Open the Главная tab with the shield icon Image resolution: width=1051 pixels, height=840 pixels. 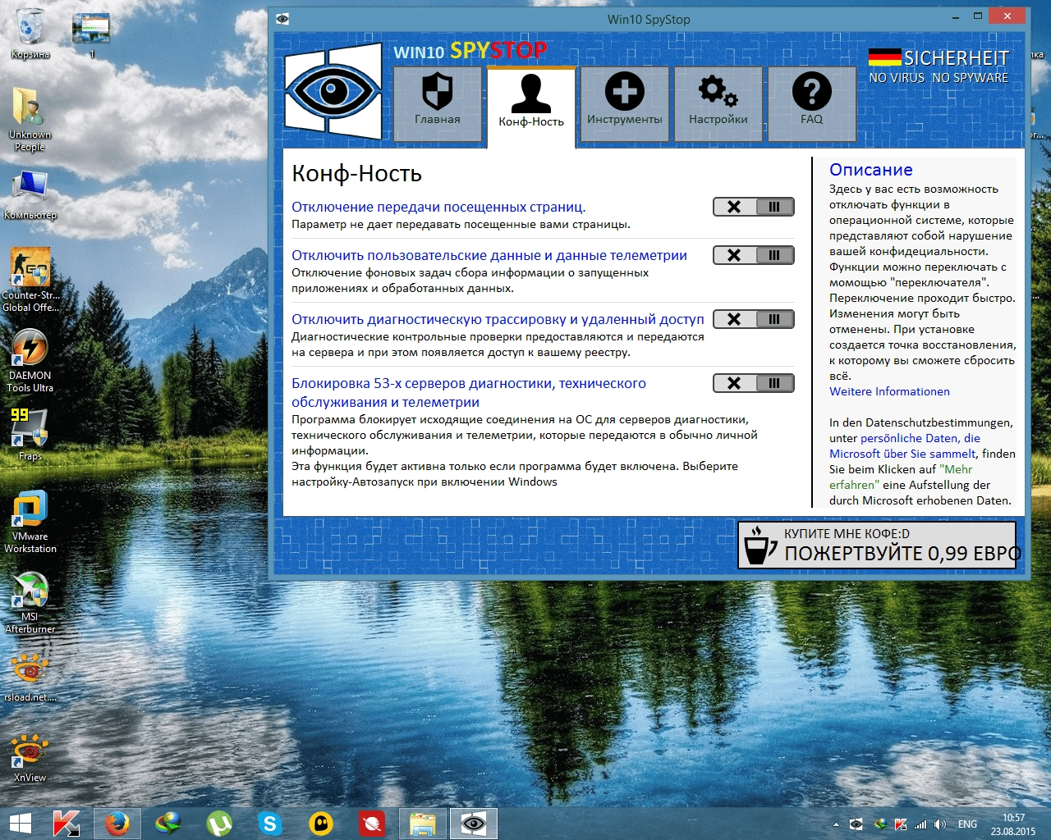(437, 103)
